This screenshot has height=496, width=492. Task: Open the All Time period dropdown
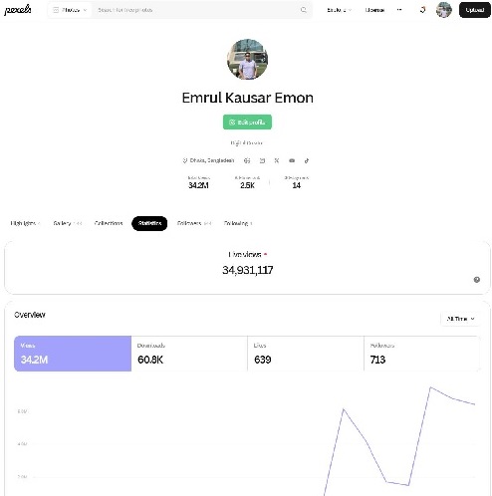coord(460,319)
